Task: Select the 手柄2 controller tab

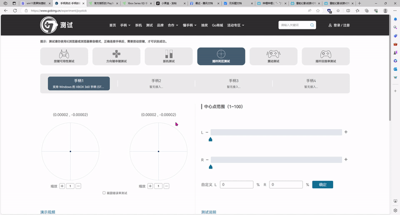Action: [x=156, y=83]
